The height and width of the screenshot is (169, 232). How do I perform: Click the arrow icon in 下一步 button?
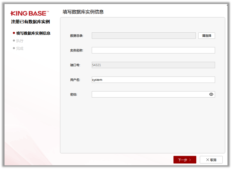(190, 159)
